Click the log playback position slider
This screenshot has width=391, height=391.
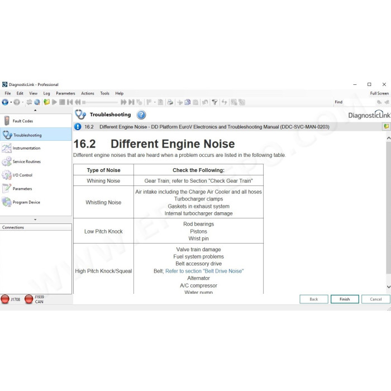[x=100, y=102]
